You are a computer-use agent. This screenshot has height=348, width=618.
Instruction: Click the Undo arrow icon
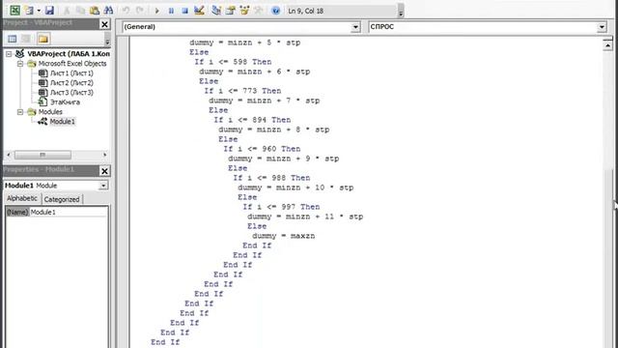pos(126,11)
